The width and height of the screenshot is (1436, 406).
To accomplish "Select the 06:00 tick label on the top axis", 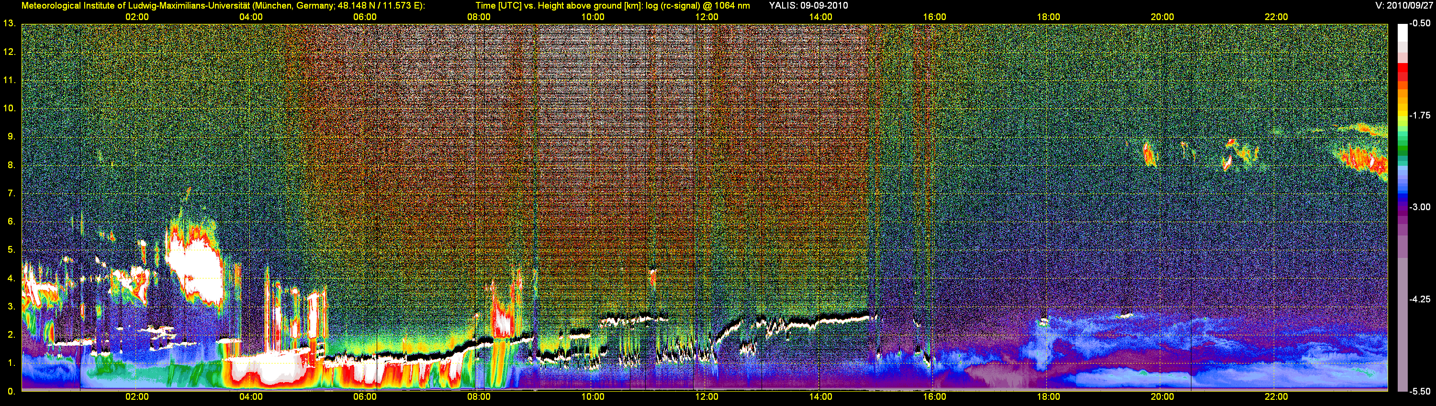I will coord(365,17).
